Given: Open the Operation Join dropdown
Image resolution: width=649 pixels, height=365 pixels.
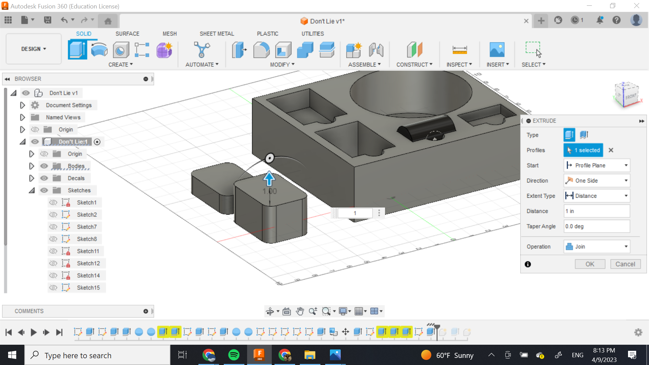Looking at the screenshot, I should (x=597, y=246).
